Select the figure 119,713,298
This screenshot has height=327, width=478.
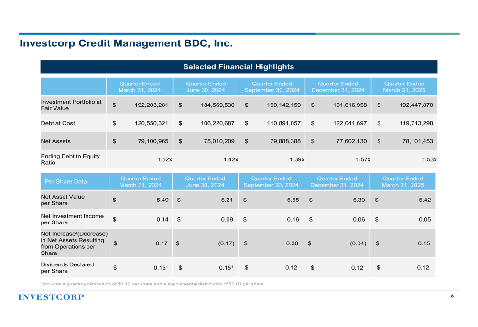click(x=416, y=123)
